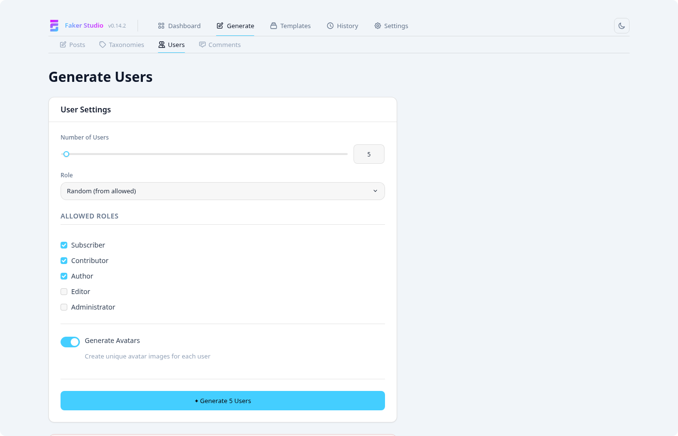Click the Generate 5 Users button
Image resolution: width=678 pixels, height=436 pixels.
[x=223, y=401]
